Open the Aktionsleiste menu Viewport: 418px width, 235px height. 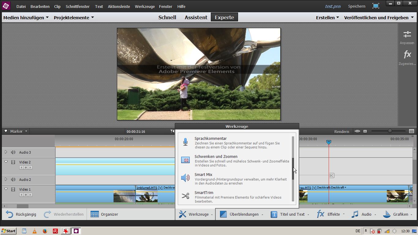click(x=119, y=6)
